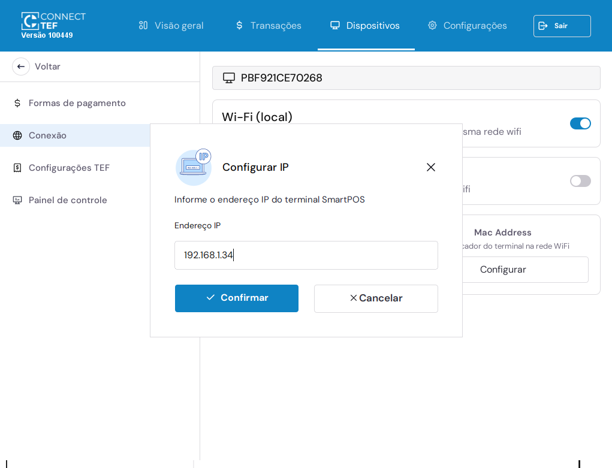The image size is (612, 468).
Task: Enable the second connection toggle switch
Action: [x=580, y=181]
